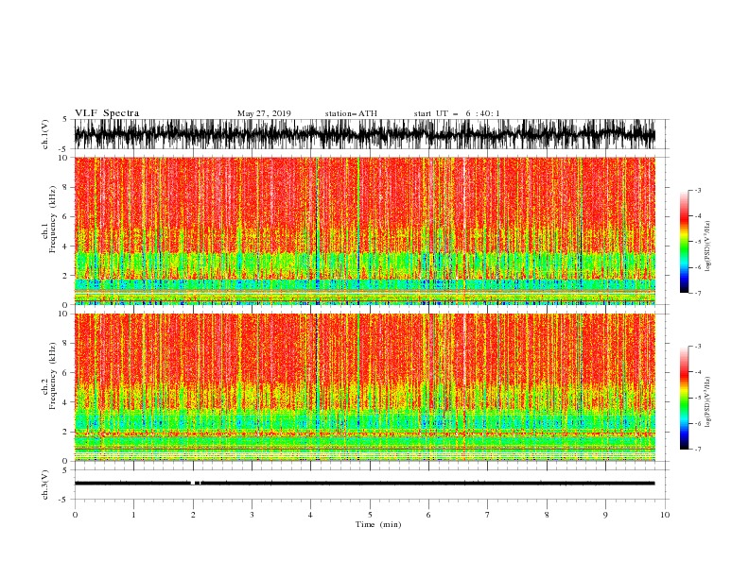
Task: Click the final "10" time axis label
Action: [665, 515]
